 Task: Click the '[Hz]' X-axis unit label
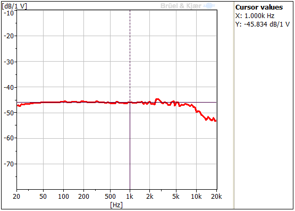116,205
